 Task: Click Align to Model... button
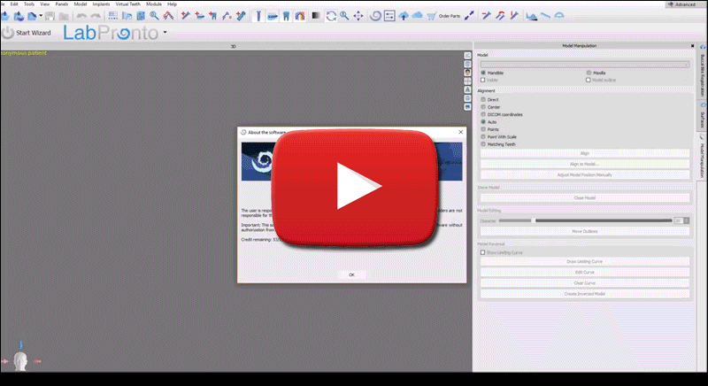tap(585, 164)
